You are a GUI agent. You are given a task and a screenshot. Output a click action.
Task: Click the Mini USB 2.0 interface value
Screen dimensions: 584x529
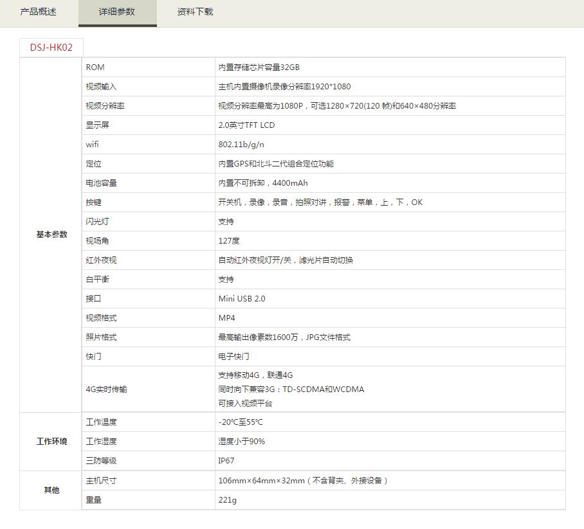(x=242, y=299)
